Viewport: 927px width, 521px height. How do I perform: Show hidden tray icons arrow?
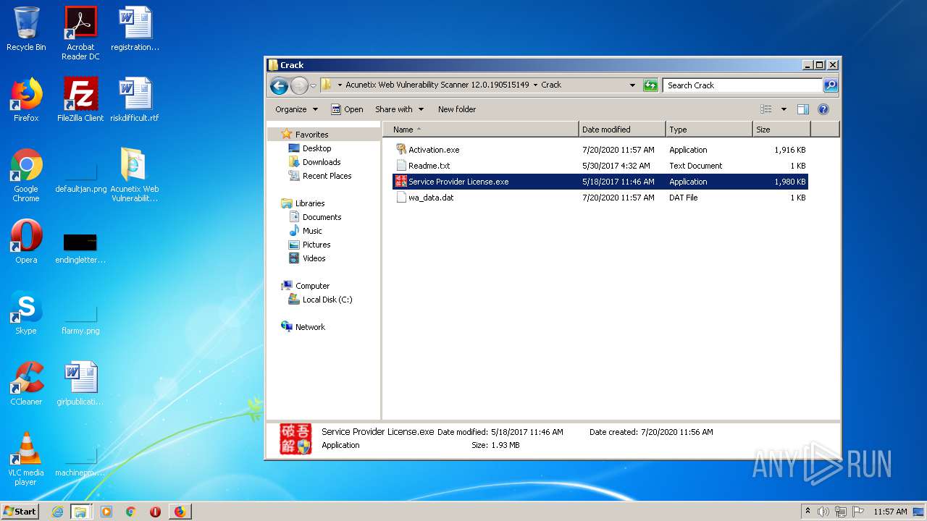[x=808, y=511]
